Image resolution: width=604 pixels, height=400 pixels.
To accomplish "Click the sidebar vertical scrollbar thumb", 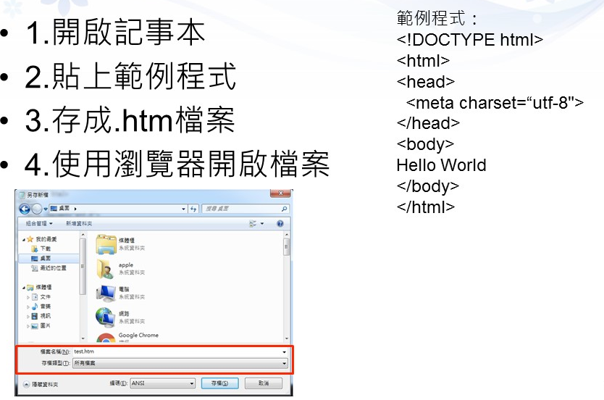I will (x=83, y=267).
